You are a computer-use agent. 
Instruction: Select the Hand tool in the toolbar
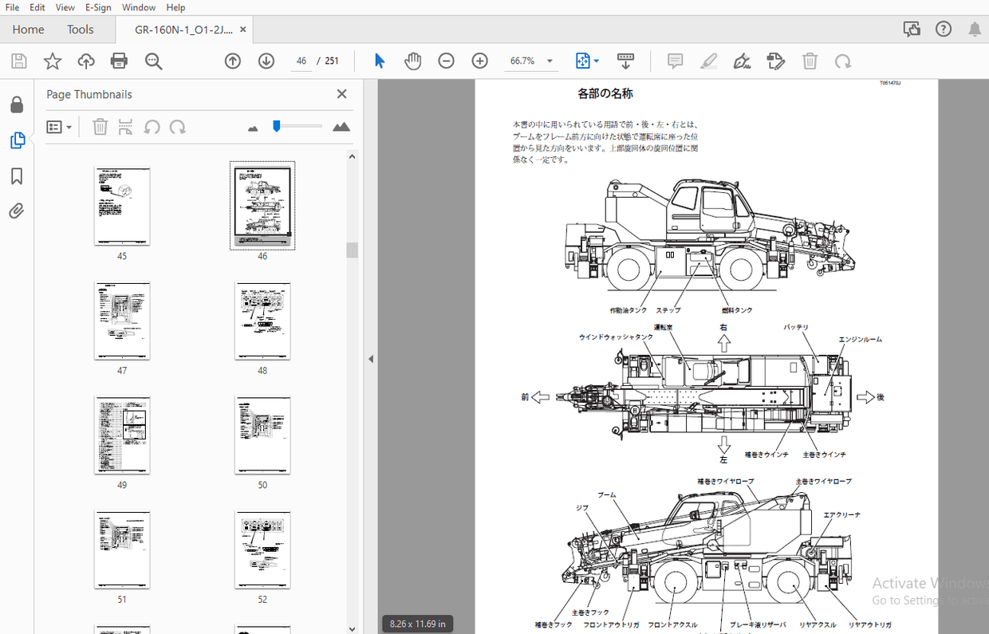pos(412,61)
